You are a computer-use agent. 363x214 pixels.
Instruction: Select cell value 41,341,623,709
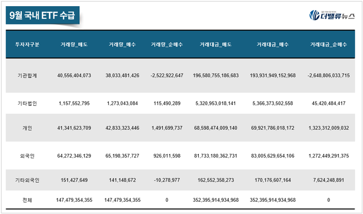pyautogui.click(x=74, y=128)
